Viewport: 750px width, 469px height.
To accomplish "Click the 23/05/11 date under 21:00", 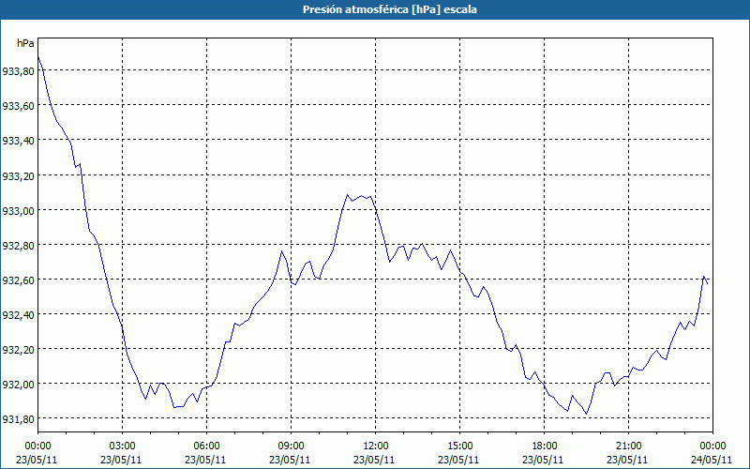I will click(627, 460).
